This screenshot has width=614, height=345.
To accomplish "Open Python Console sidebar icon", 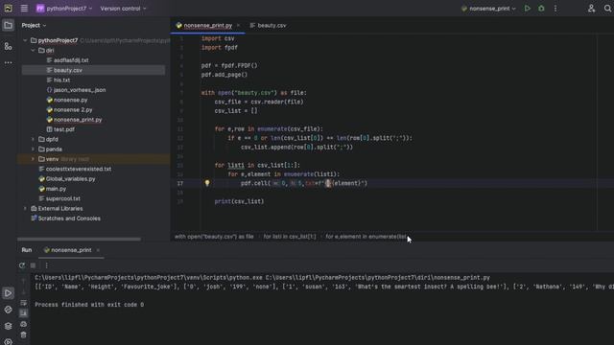I will pyautogui.click(x=8, y=310).
